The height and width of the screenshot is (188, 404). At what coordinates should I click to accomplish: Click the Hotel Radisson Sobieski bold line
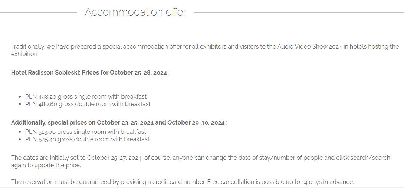coord(89,73)
